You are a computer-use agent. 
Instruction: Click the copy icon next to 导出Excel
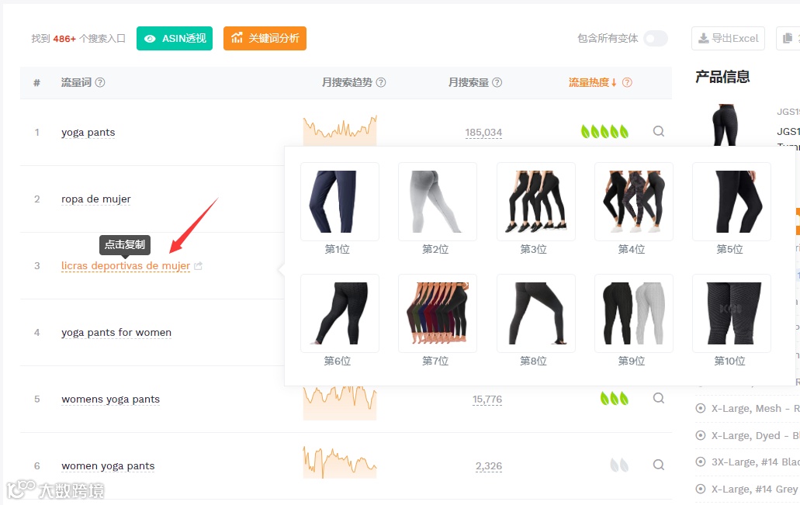pos(788,38)
